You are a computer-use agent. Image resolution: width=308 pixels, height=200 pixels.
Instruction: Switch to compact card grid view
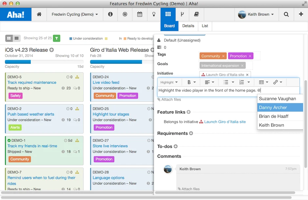coord(17,38)
